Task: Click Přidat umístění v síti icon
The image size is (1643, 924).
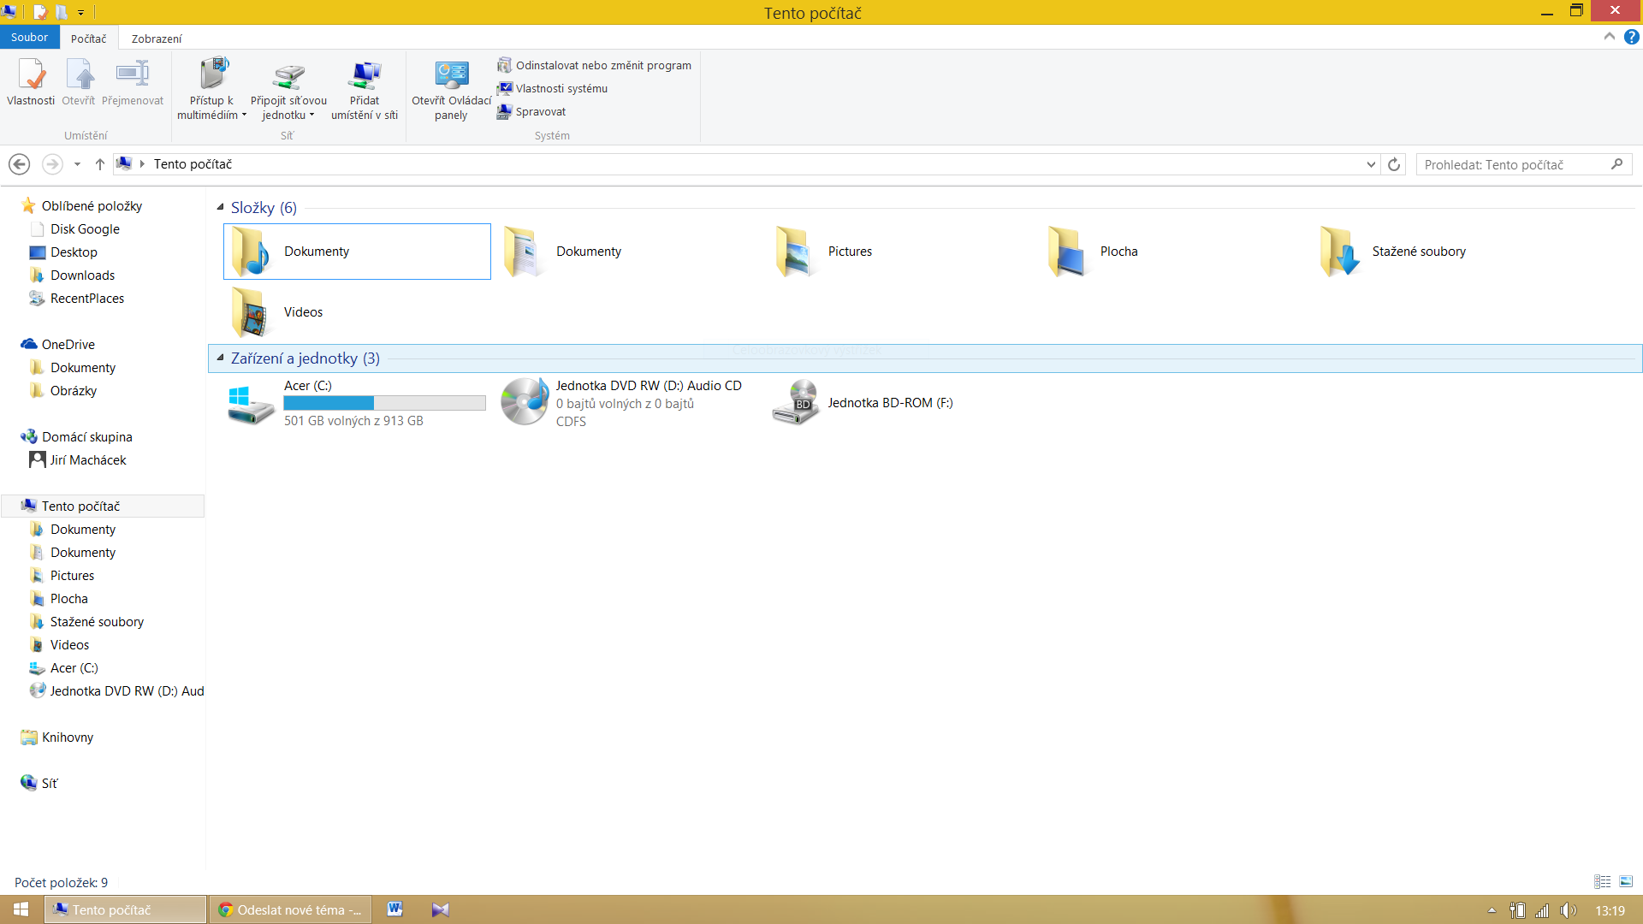Action: (x=365, y=75)
